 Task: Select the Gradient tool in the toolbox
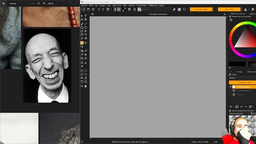82,51
